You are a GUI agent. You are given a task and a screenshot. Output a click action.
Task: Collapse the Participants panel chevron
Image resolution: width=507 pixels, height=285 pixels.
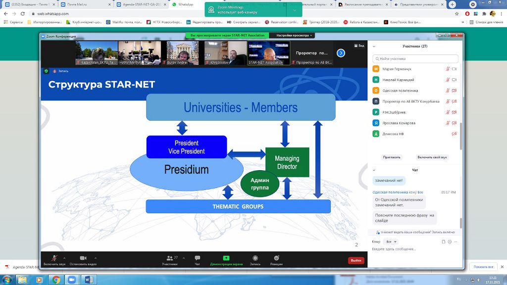(x=374, y=47)
